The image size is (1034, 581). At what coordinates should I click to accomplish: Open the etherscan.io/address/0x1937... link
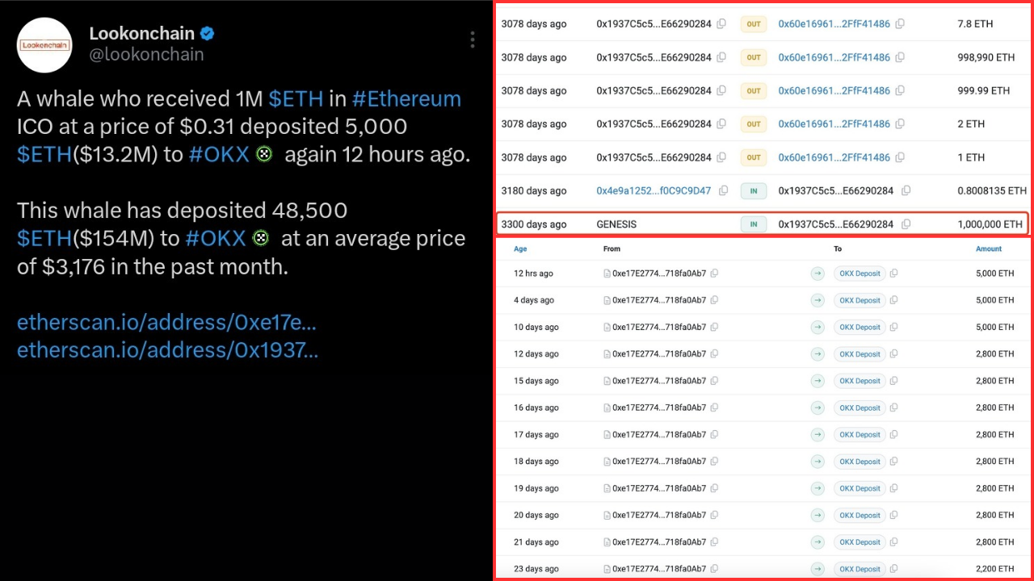[x=167, y=350]
